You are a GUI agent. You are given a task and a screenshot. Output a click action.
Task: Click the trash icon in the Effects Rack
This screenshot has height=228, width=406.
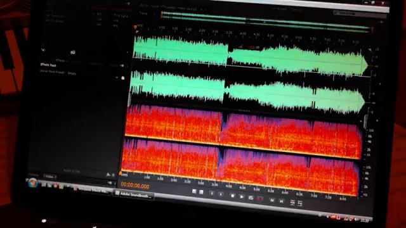coord(123,78)
